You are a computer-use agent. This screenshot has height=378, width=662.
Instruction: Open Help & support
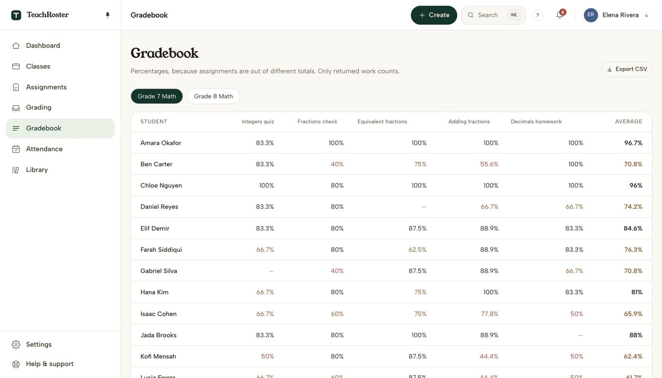click(x=60, y=364)
